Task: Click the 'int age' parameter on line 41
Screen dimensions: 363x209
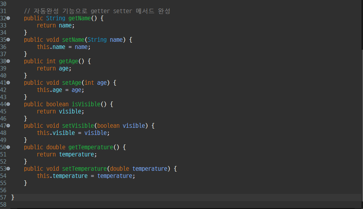Action: 95,83
